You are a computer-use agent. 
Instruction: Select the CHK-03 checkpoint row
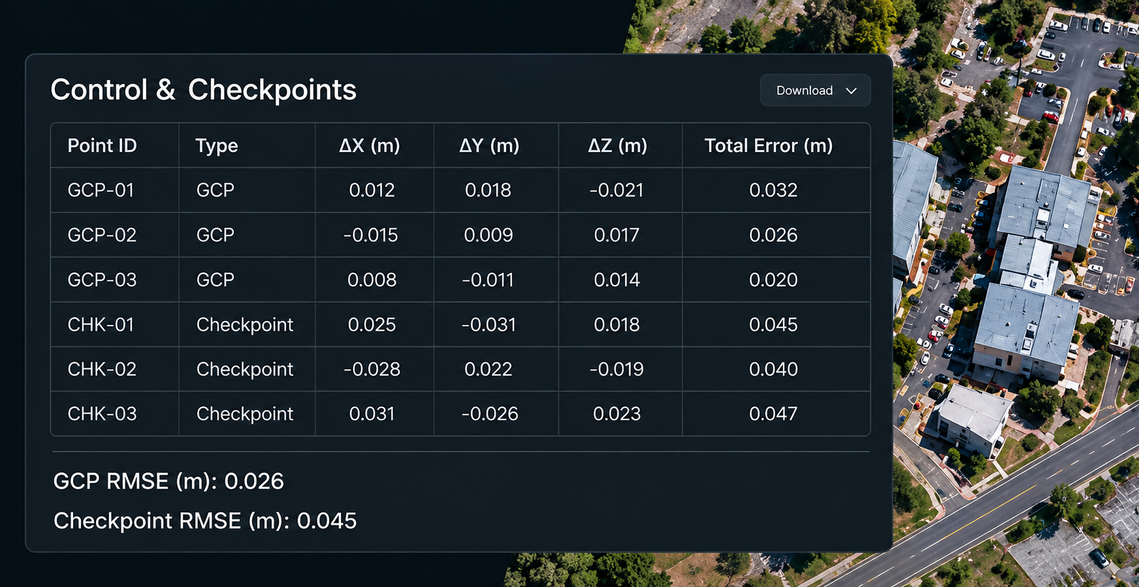coord(460,414)
